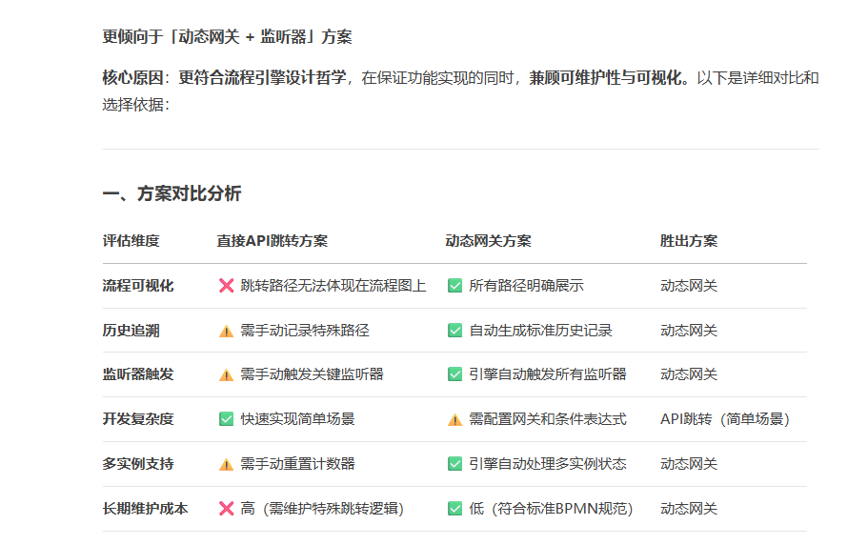
Task: Click the text 引擎自动触发所有监听器
Action: point(547,374)
